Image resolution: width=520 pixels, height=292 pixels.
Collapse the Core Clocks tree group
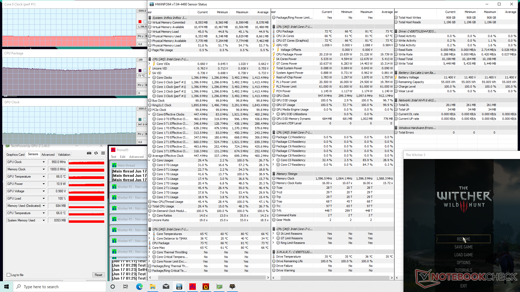(149, 78)
